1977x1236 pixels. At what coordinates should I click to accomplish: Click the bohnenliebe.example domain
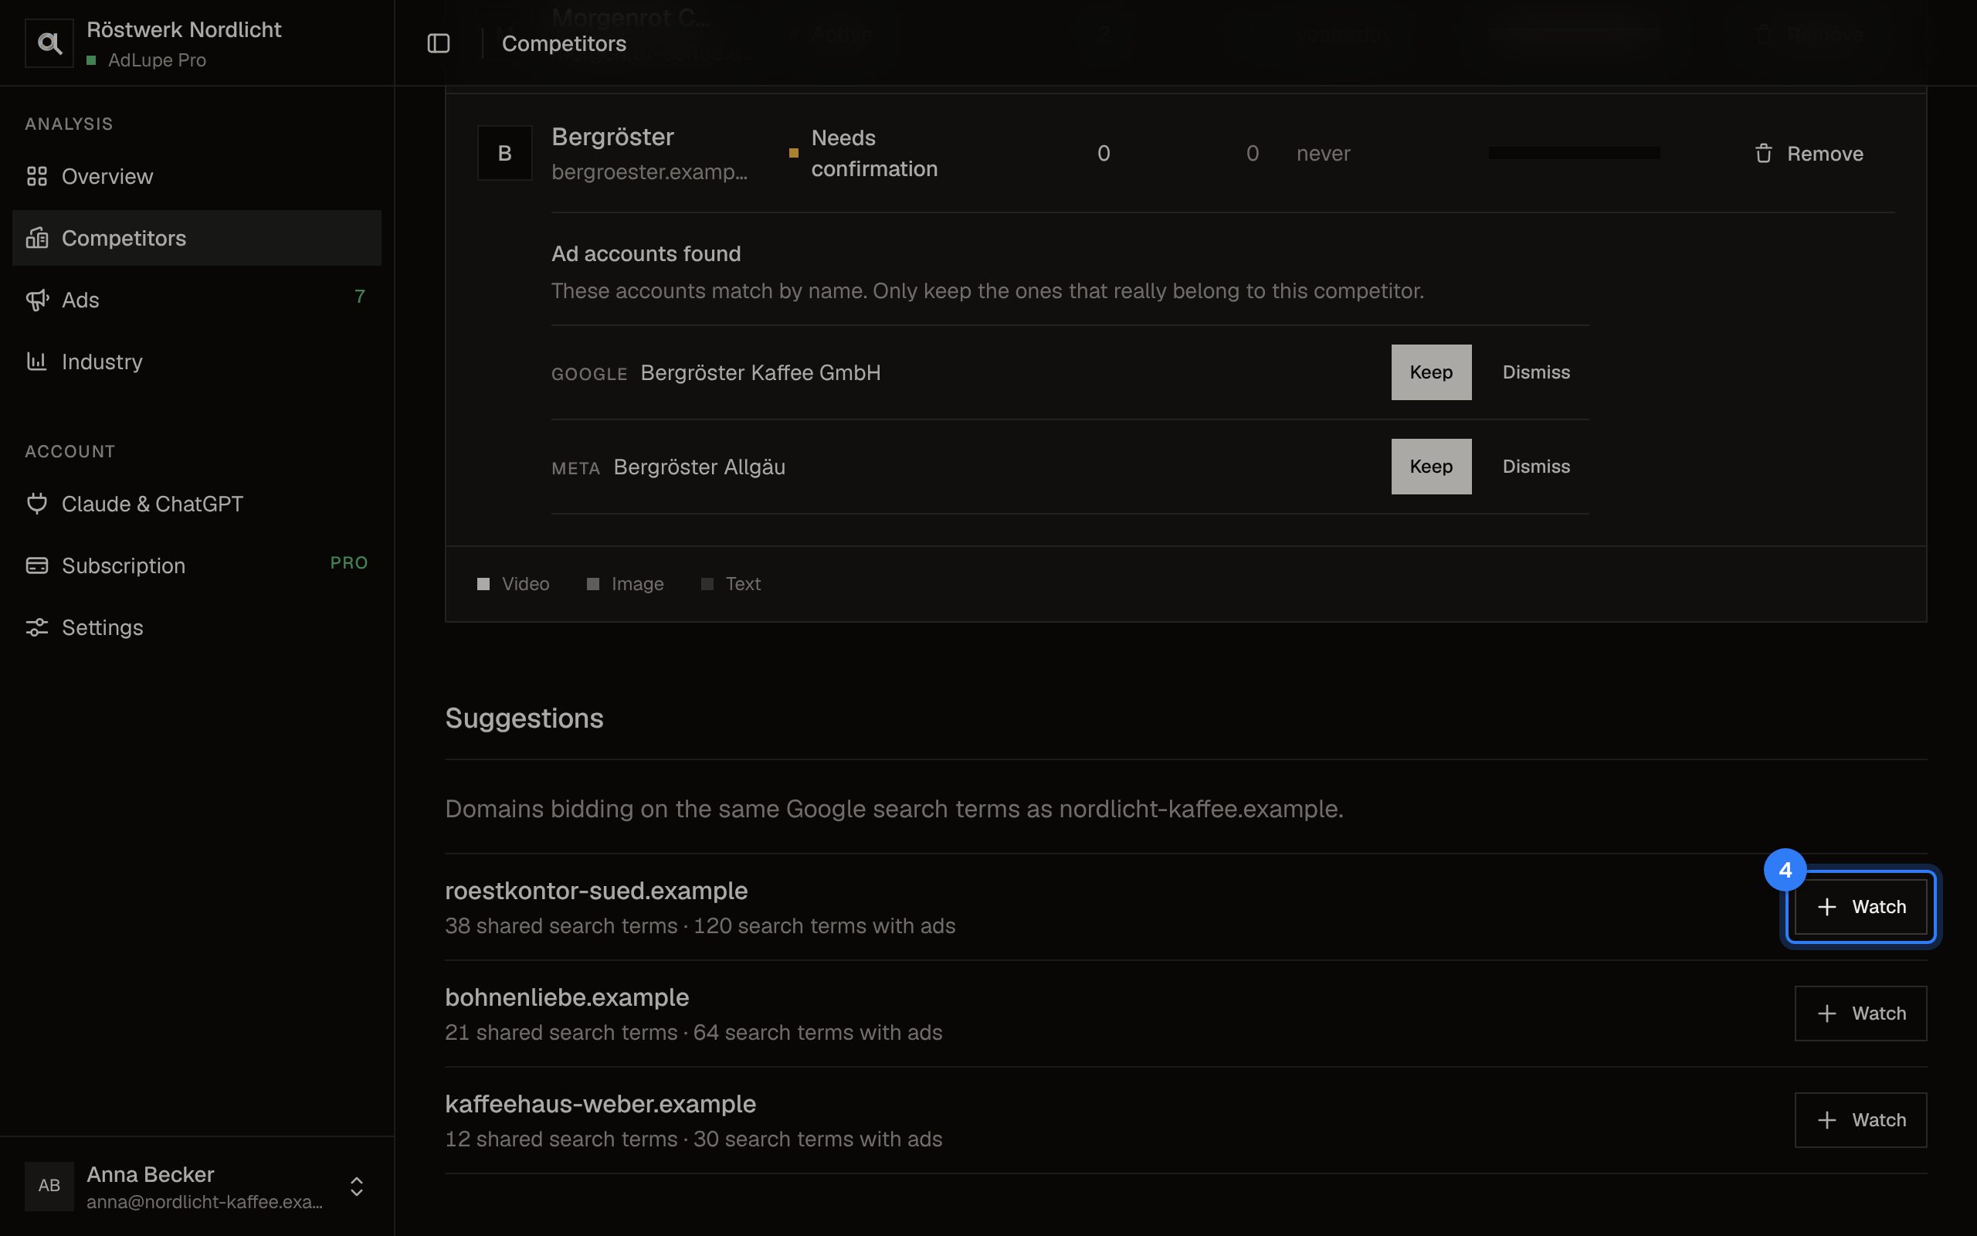[567, 997]
